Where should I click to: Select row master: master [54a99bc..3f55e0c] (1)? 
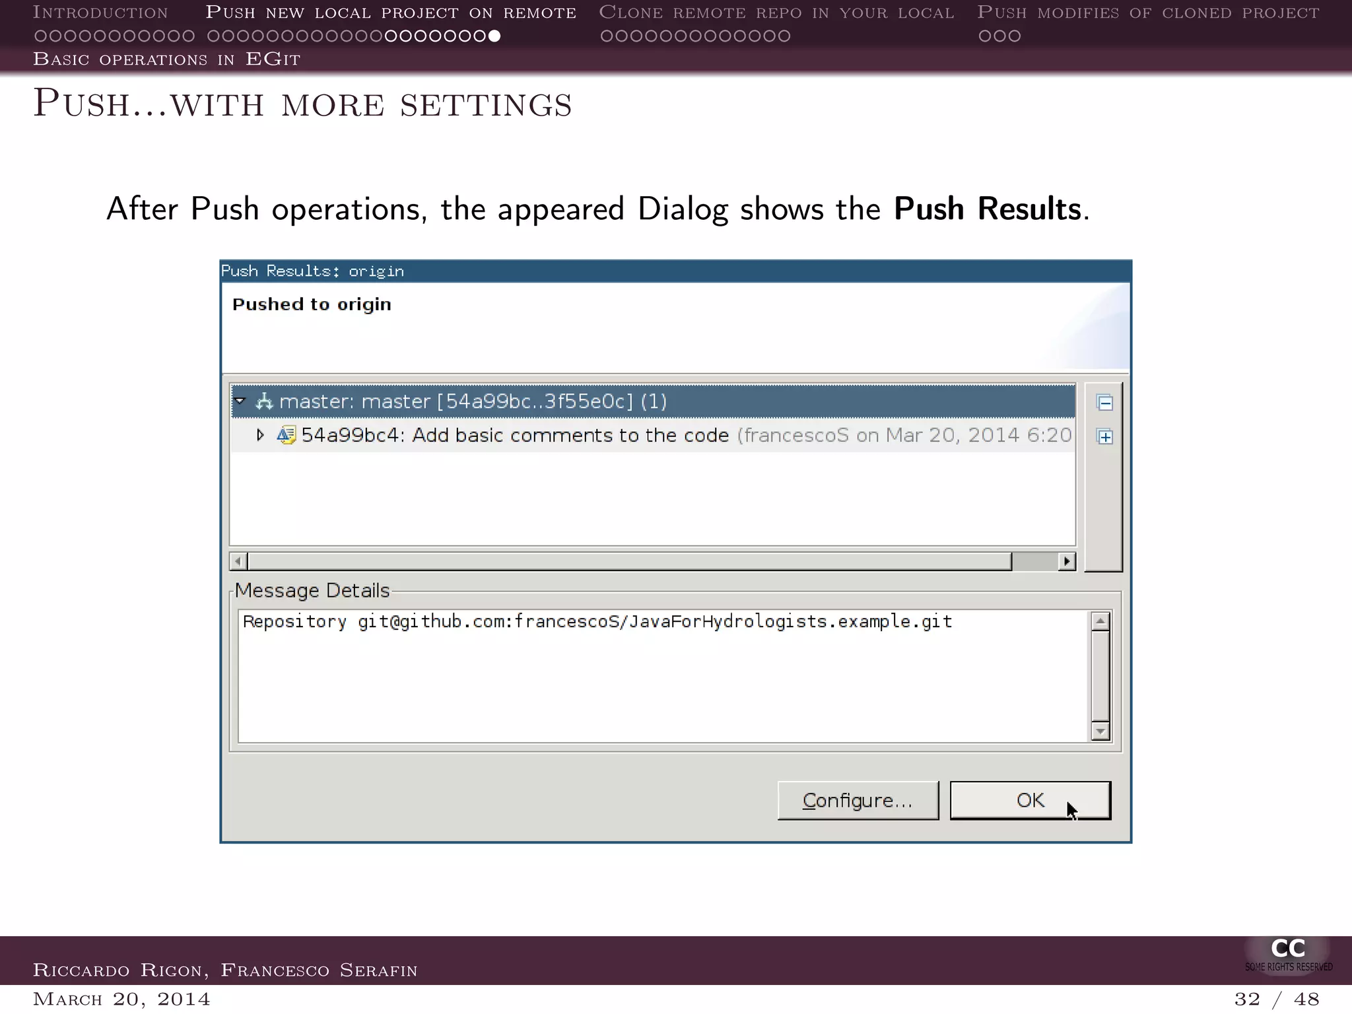coord(653,401)
